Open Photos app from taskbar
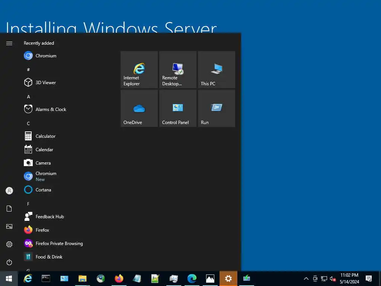The width and height of the screenshot is (381, 286). click(210, 279)
